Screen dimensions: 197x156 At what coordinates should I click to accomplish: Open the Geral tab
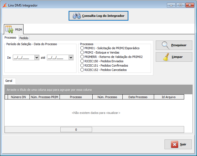click(x=9, y=81)
